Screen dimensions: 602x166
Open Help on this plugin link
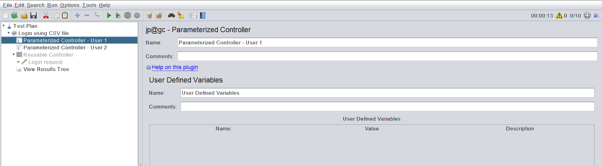pos(175,67)
